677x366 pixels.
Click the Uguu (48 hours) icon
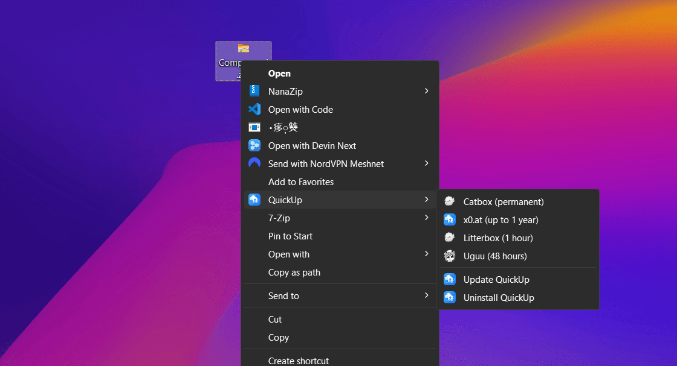click(450, 256)
